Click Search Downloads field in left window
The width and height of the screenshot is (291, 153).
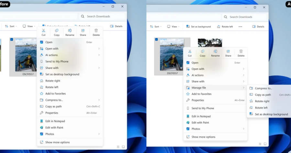coord(102,16)
